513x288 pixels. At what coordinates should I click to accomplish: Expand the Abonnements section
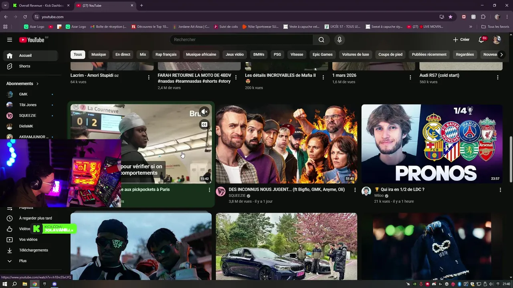point(23,84)
